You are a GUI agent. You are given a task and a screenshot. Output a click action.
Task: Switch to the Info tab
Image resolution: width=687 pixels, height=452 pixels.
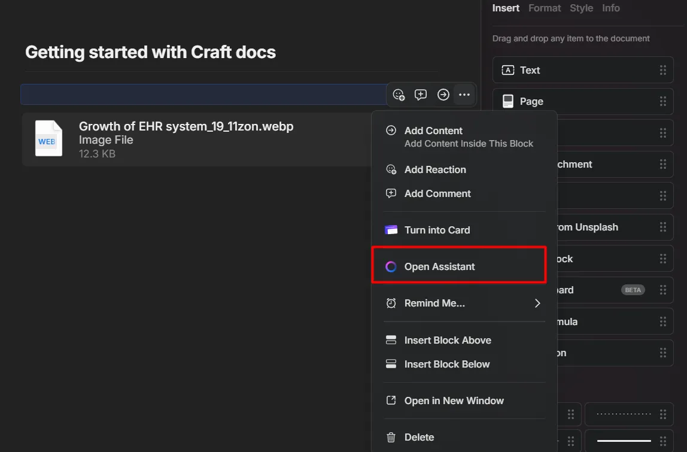click(x=610, y=8)
